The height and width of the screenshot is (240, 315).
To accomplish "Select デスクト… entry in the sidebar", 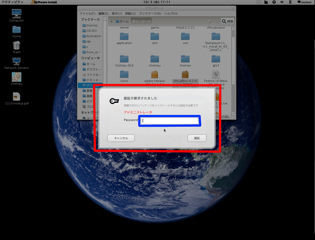I will [x=92, y=70].
